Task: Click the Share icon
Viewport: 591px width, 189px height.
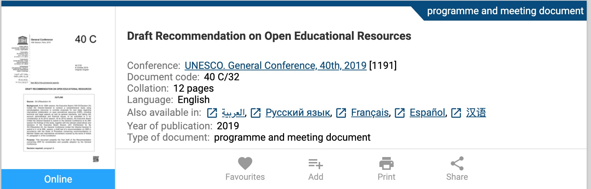Action: point(457,163)
